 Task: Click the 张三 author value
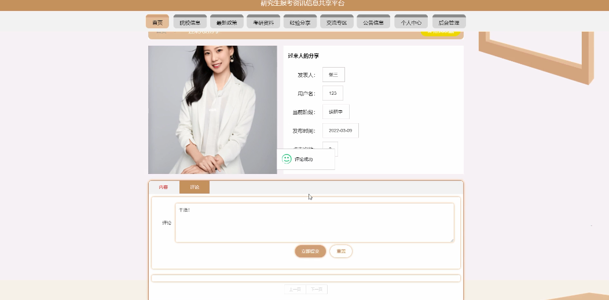point(333,75)
